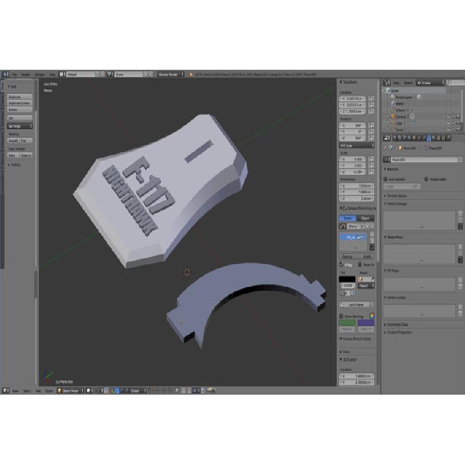This screenshot has width=465, height=465.
Task: Select the Object Data properties tab icon
Action: pos(429,138)
